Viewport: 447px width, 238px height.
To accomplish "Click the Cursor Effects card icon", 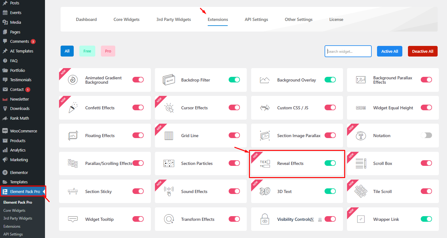I will coord(169,107).
